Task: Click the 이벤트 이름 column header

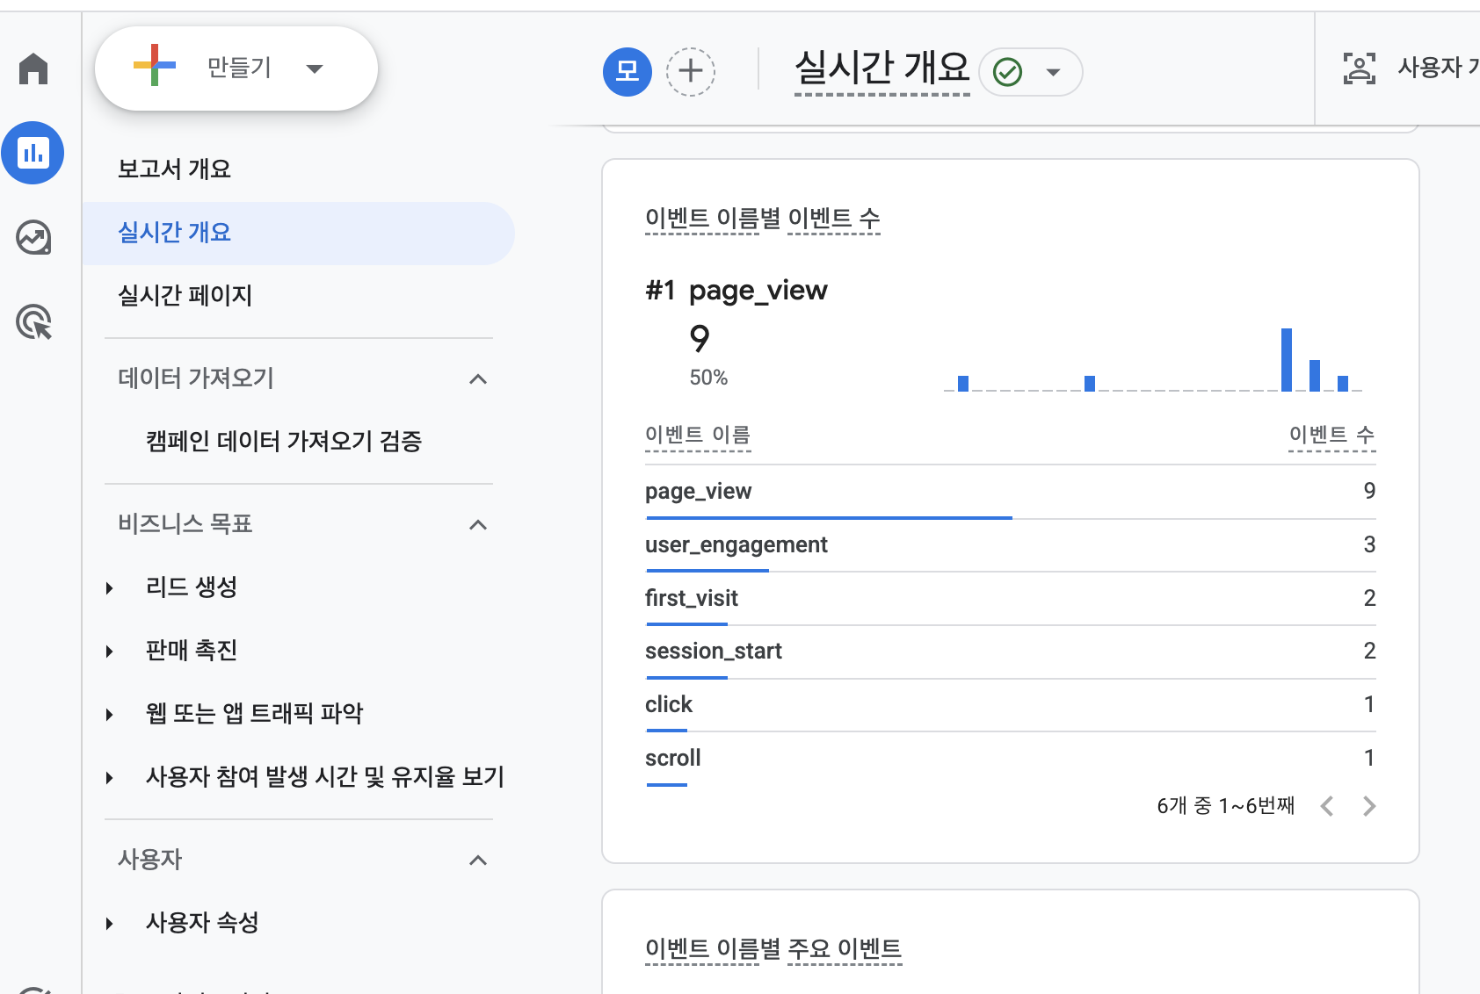Action: [698, 435]
